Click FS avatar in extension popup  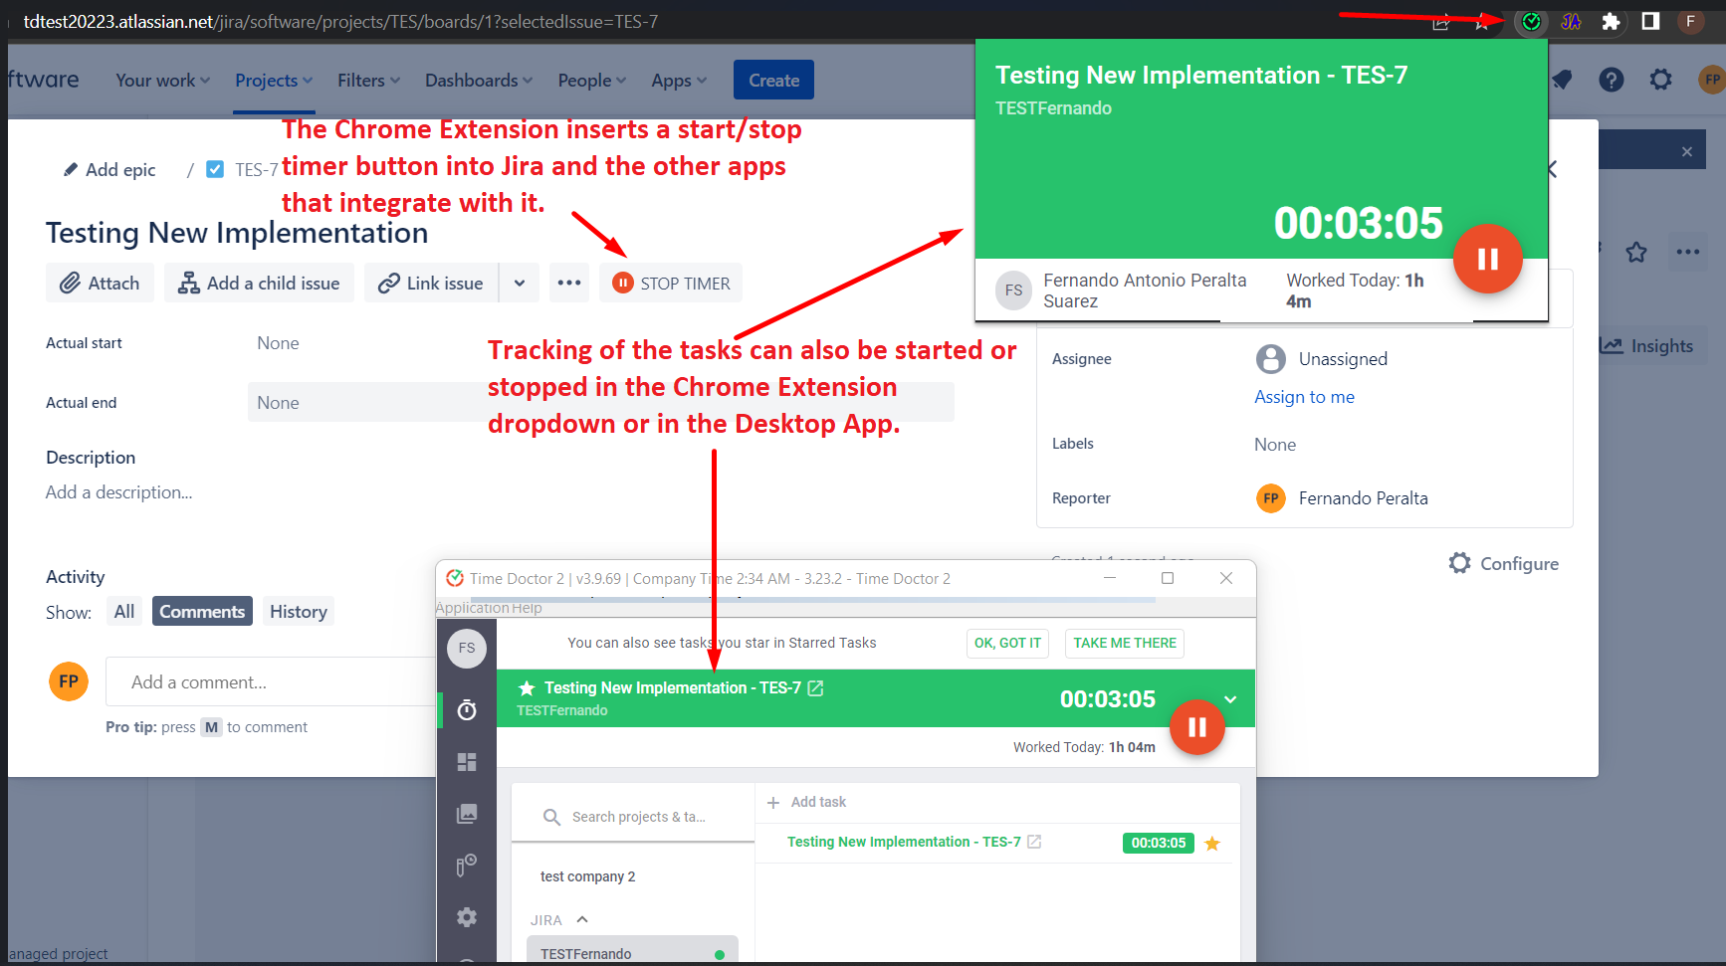click(1013, 290)
